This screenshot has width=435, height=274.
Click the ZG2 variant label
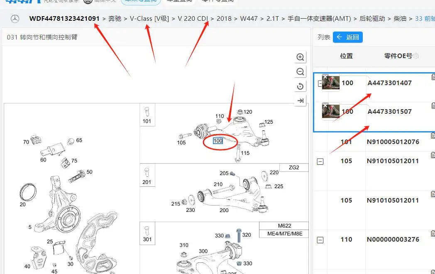294,168
